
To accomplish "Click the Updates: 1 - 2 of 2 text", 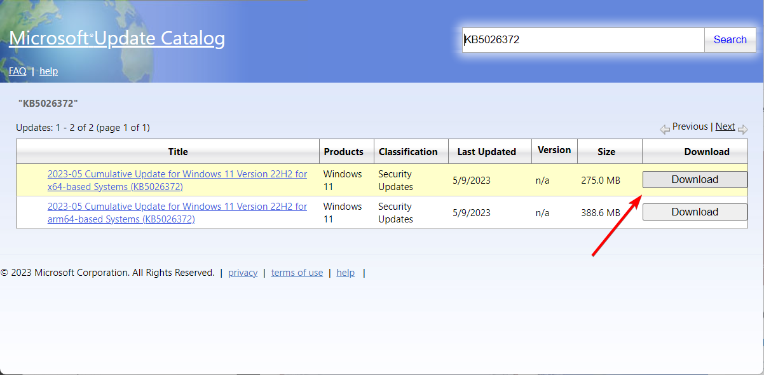I will point(83,128).
